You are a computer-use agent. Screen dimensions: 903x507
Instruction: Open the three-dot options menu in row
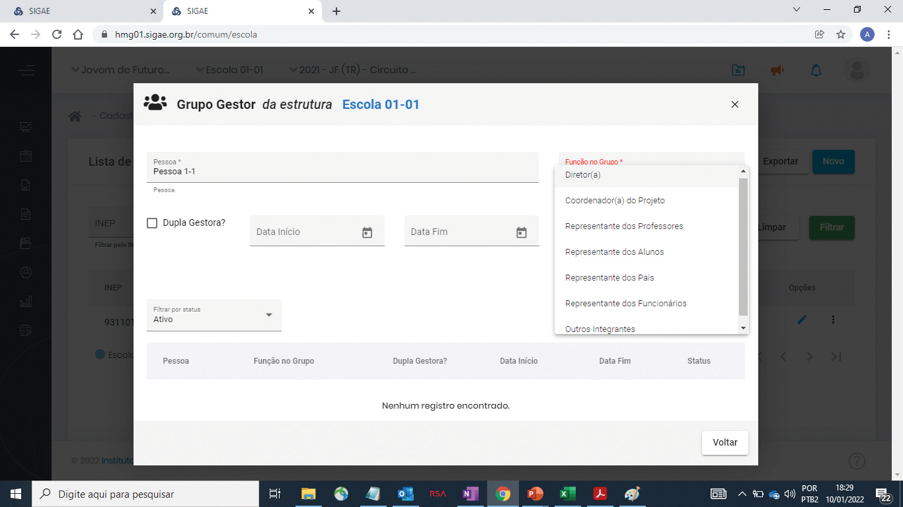click(x=833, y=320)
